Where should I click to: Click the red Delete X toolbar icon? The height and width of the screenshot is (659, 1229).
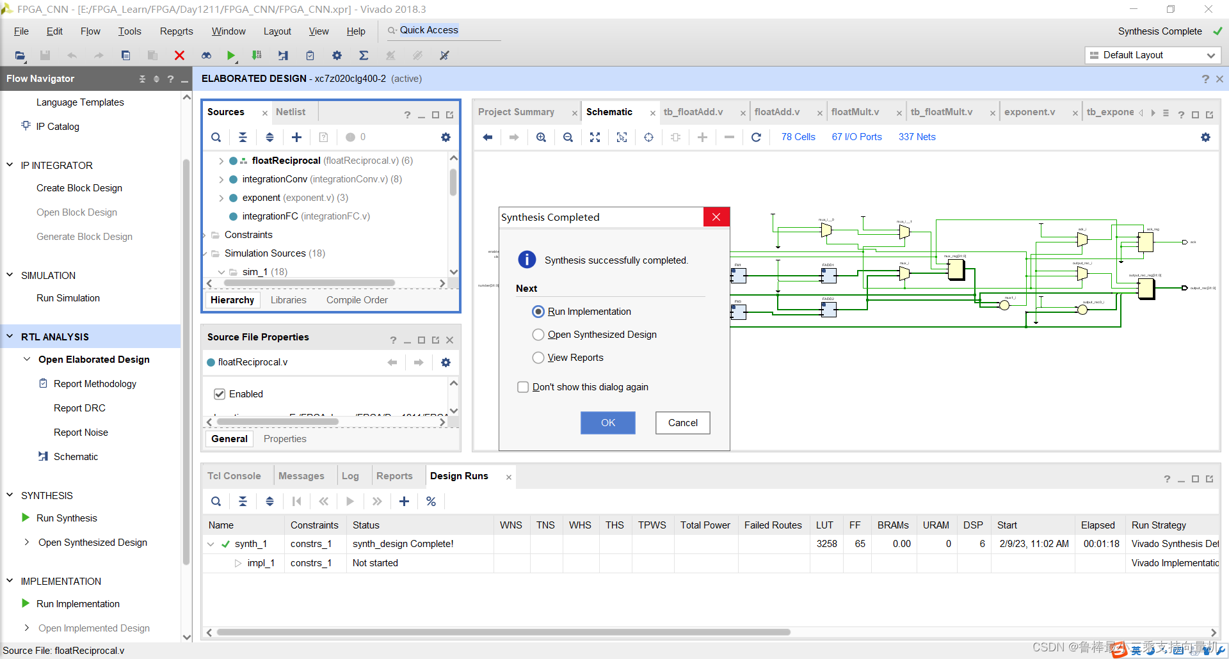pos(179,56)
